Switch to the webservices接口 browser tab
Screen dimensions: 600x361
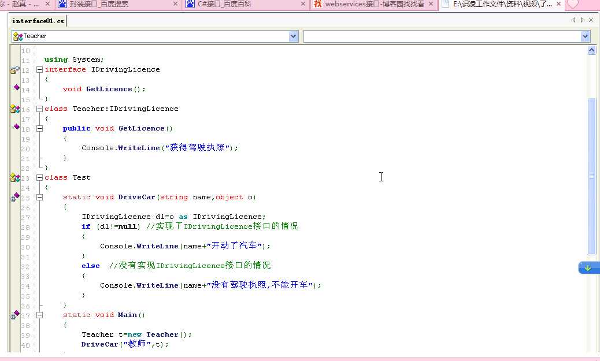(x=373, y=4)
